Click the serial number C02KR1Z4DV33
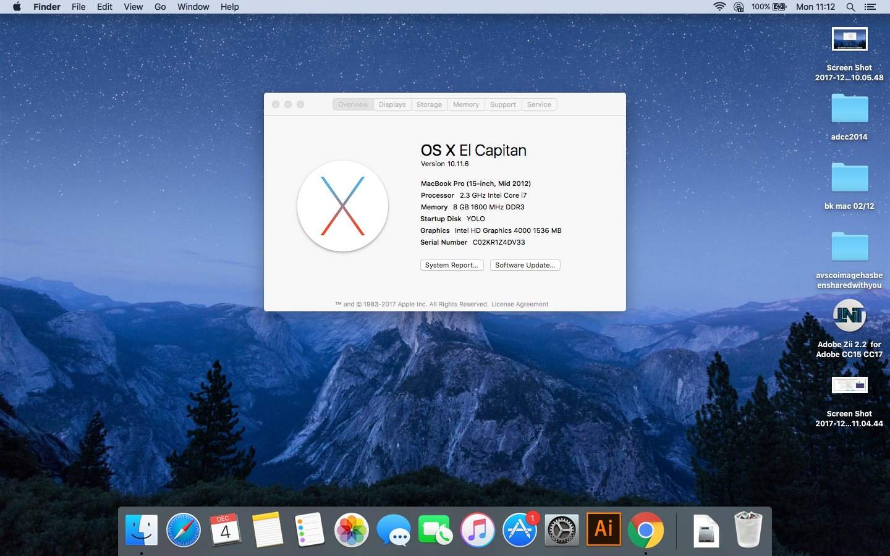This screenshot has width=890, height=556. [x=499, y=242]
